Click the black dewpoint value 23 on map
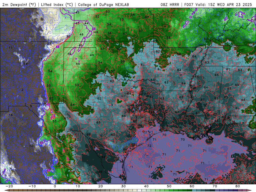The image size is (256, 192). point(49,44)
